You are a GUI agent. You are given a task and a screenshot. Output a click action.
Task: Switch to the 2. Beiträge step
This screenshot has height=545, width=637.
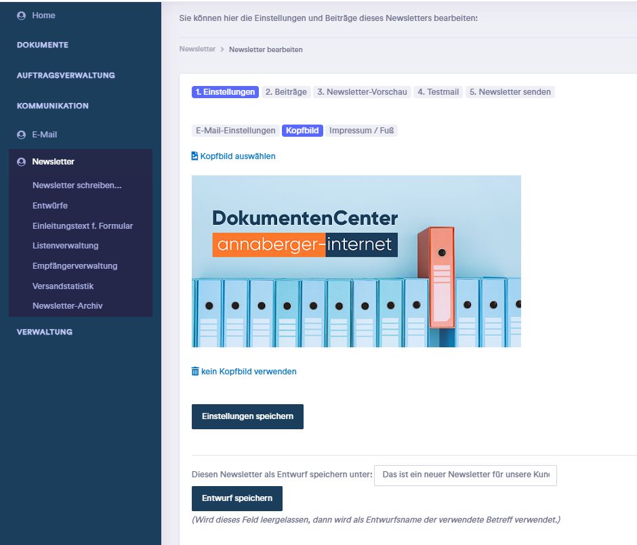[286, 92]
